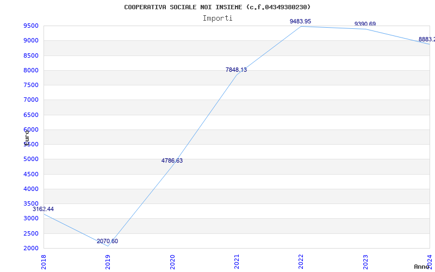Click the 8500 y-axis tick label
This screenshot has width=435, height=272.
click(31, 56)
